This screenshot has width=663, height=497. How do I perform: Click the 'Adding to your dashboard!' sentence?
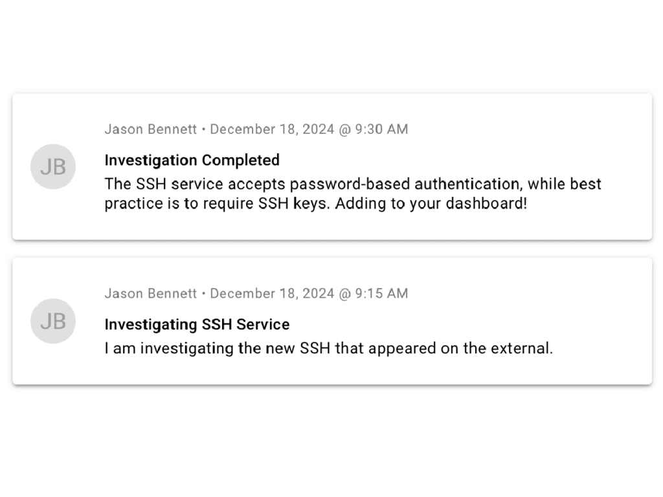click(431, 204)
